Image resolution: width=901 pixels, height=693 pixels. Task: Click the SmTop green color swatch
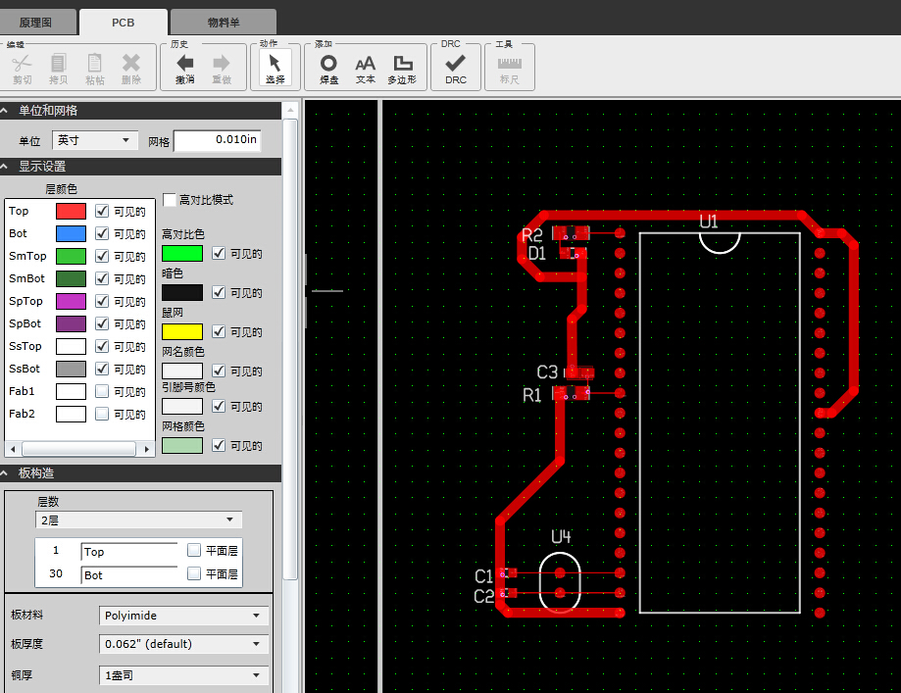71,256
